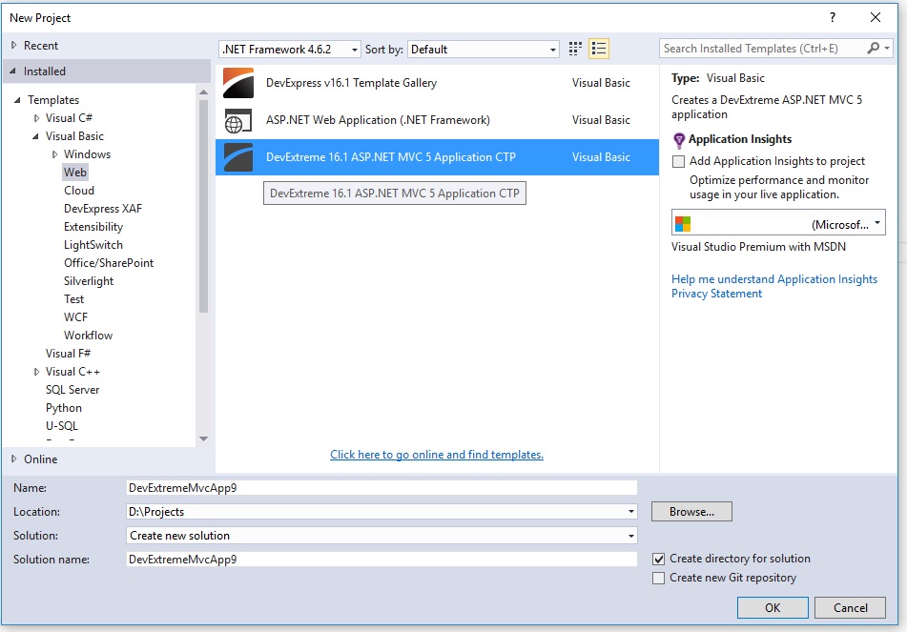Image resolution: width=907 pixels, height=632 pixels.
Task: Expand the Visual C# node
Action: [36, 118]
